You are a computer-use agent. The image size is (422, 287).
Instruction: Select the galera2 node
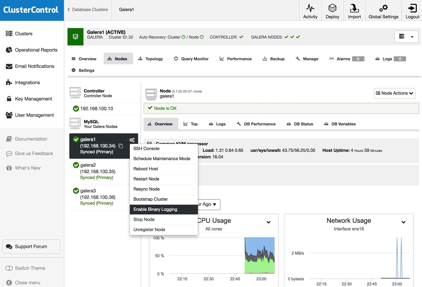point(104,171)
